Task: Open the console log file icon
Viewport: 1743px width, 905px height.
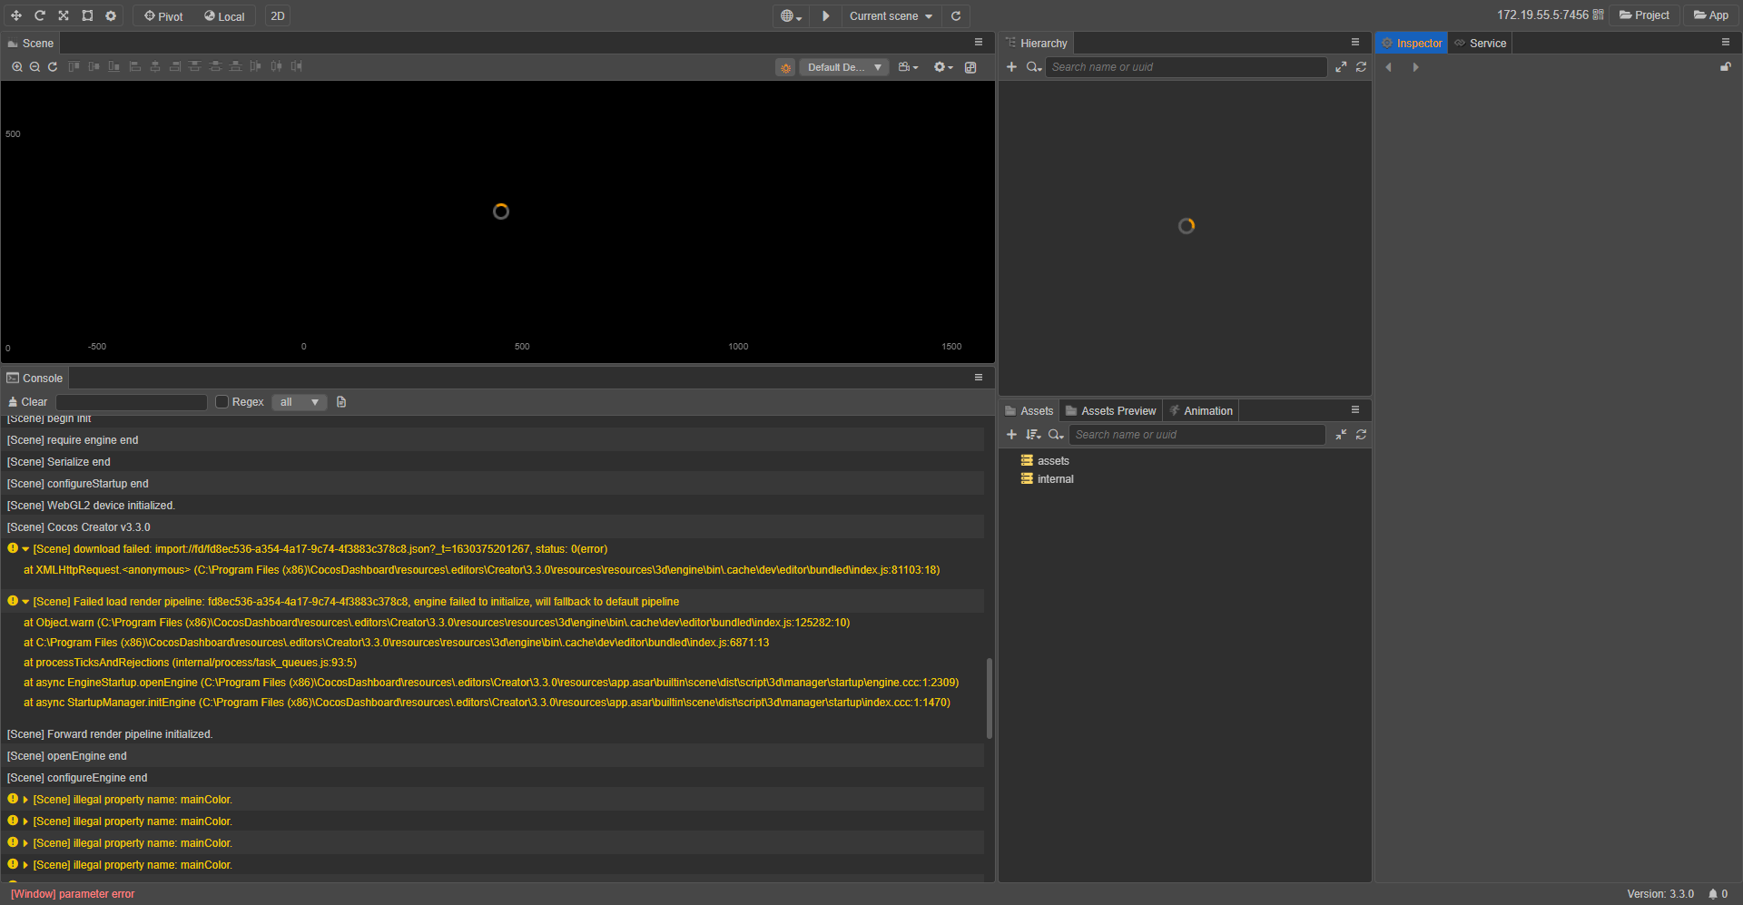Action: click(x=341, y=402)
